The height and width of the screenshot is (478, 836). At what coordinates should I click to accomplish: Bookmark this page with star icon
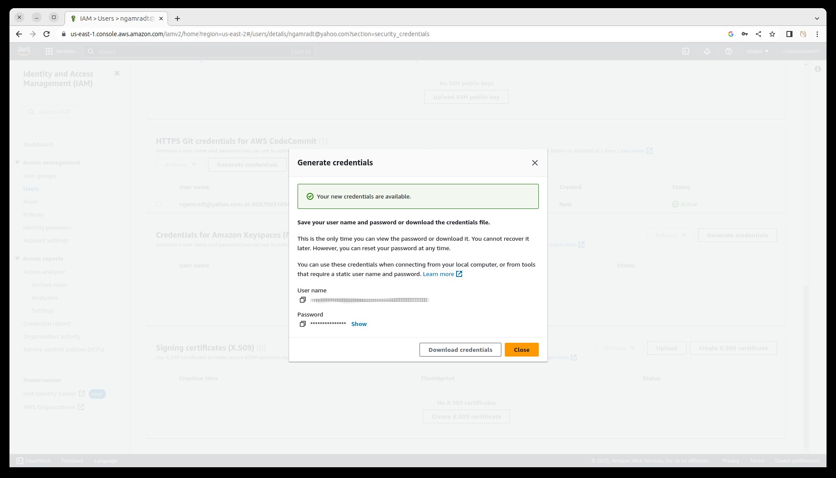pyautogui.click(x=772, y=34)
